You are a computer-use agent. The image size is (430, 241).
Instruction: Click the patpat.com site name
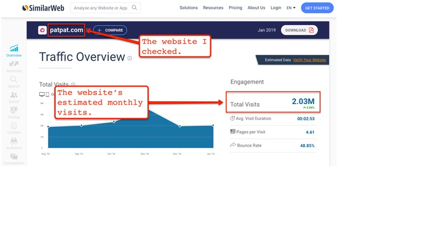pyautogui.click(x=66, y=30)
